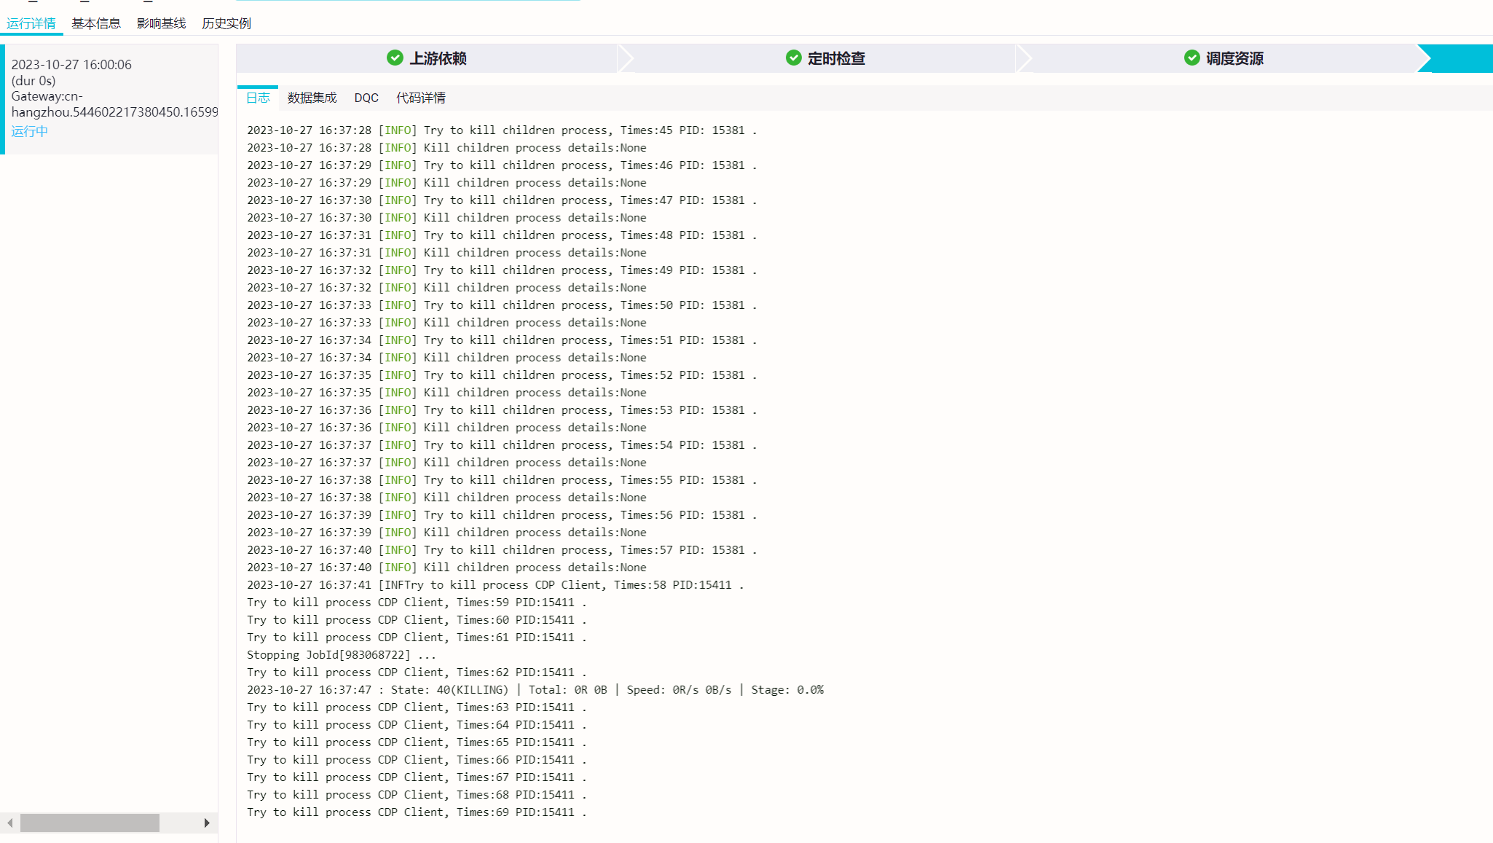Click the 调度资源 step
This screenshot has height=843, width=1493.
pos(1224,58)
